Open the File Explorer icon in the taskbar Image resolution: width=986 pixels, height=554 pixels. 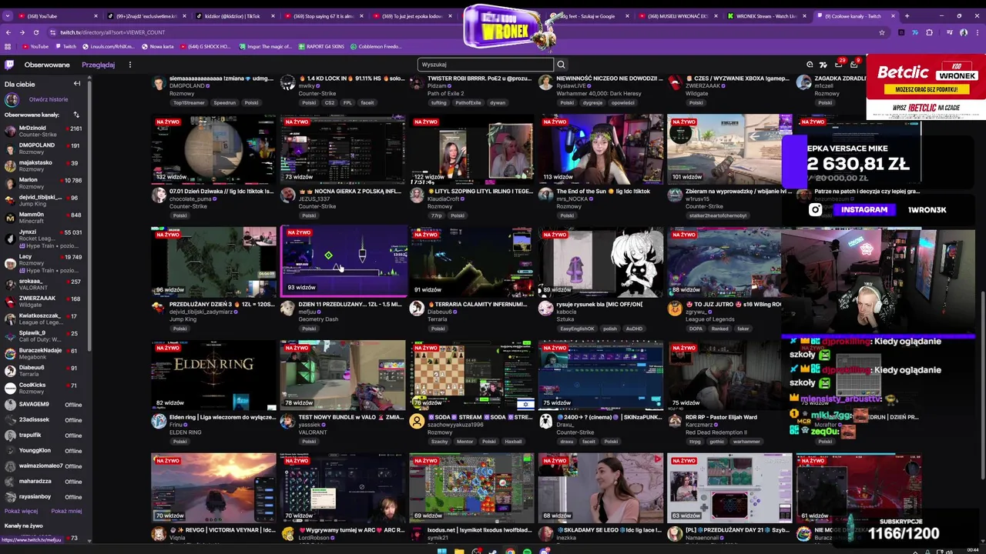tap(459, 551)
